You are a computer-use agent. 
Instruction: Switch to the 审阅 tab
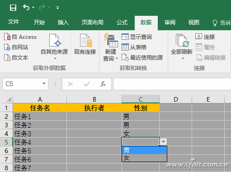[x=170, y=22]
